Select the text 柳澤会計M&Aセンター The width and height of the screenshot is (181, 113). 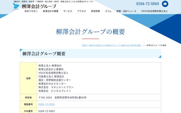[52, 84]
